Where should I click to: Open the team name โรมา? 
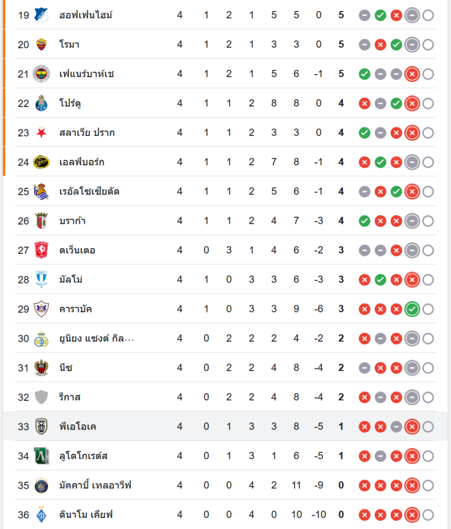(x=69, y=44)
